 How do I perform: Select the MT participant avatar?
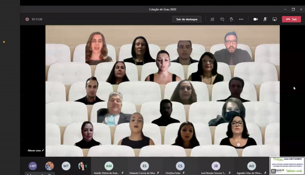66,166
